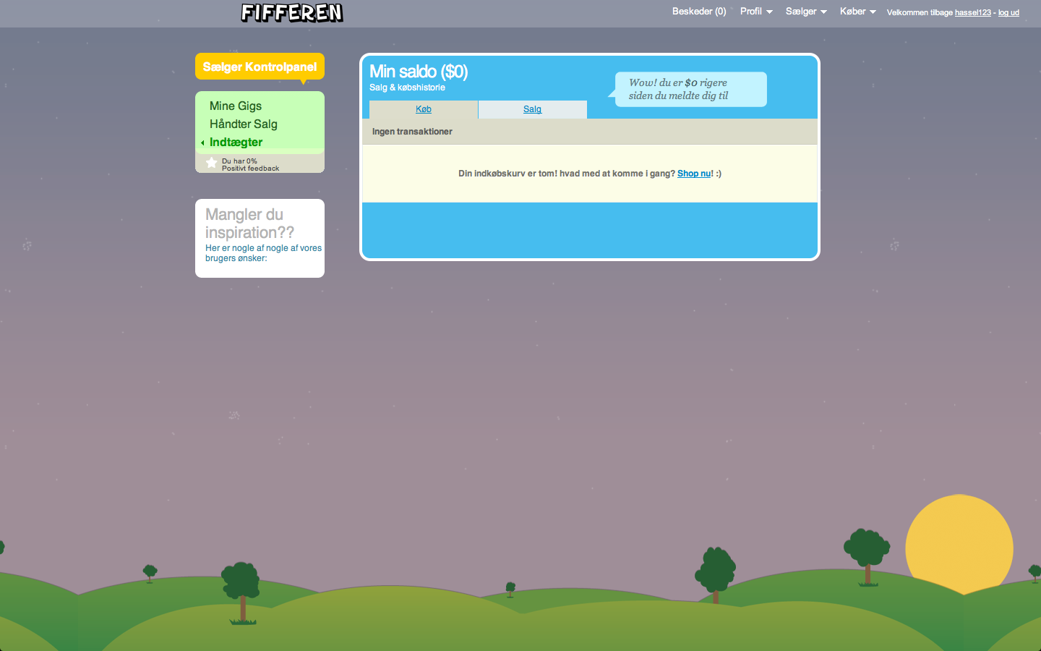
Task: Open the Beskeder (0) messages link
Action: pyautogui.click(x=698, y=12)
